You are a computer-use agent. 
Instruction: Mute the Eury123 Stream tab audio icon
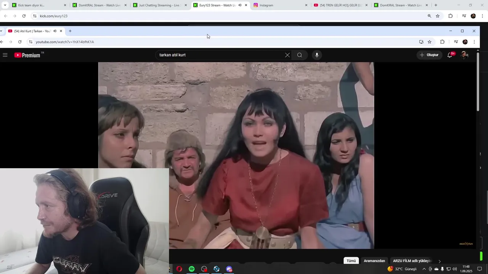(x=240, y=5)
